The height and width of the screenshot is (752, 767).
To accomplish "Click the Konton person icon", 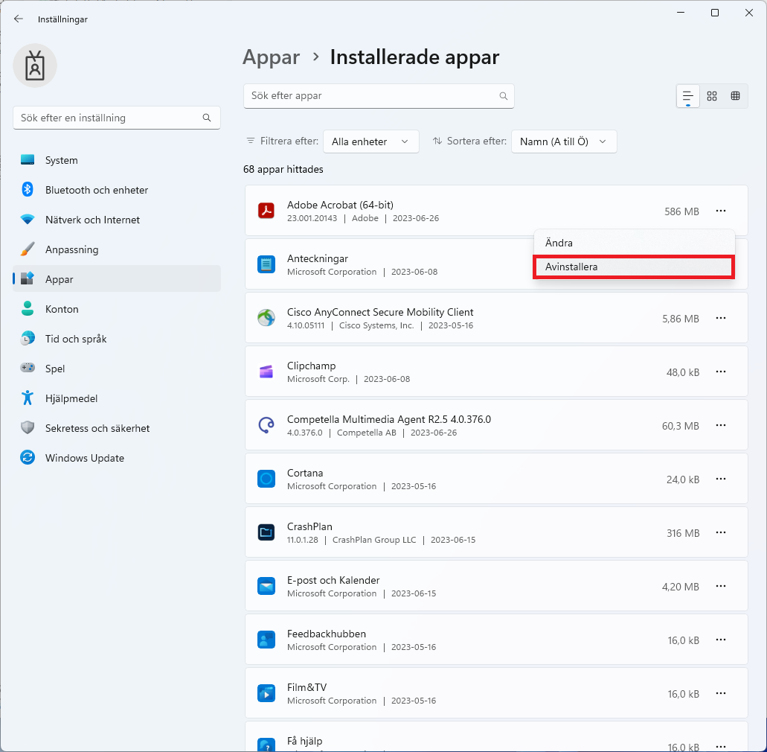I will pos(28,309).
